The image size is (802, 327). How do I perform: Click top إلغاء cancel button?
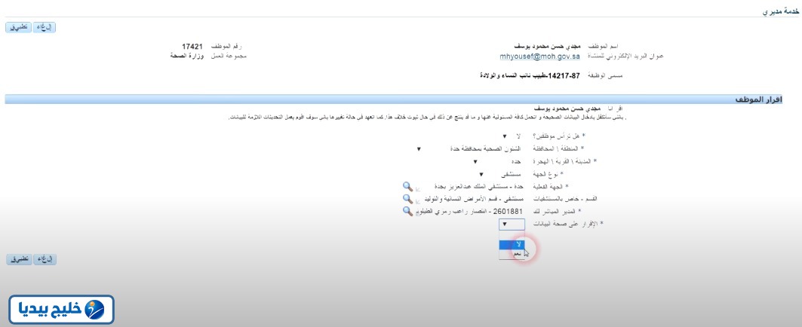coord(45,27)
